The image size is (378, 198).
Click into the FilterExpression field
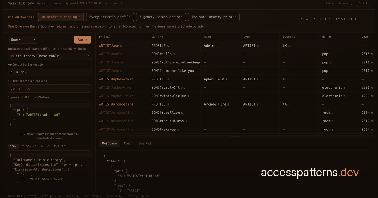(x=49, y=89)
